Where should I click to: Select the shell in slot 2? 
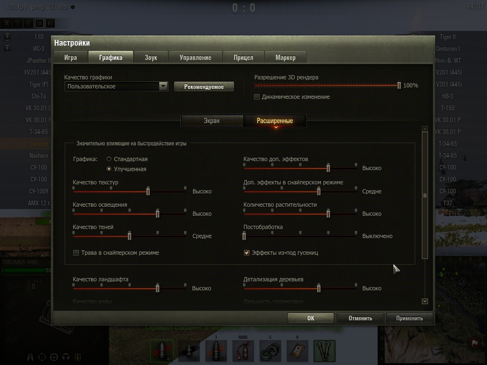189,351
